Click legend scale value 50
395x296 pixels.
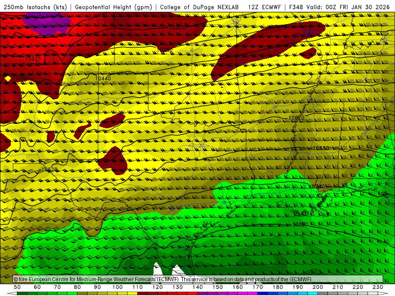click(17, 287)
